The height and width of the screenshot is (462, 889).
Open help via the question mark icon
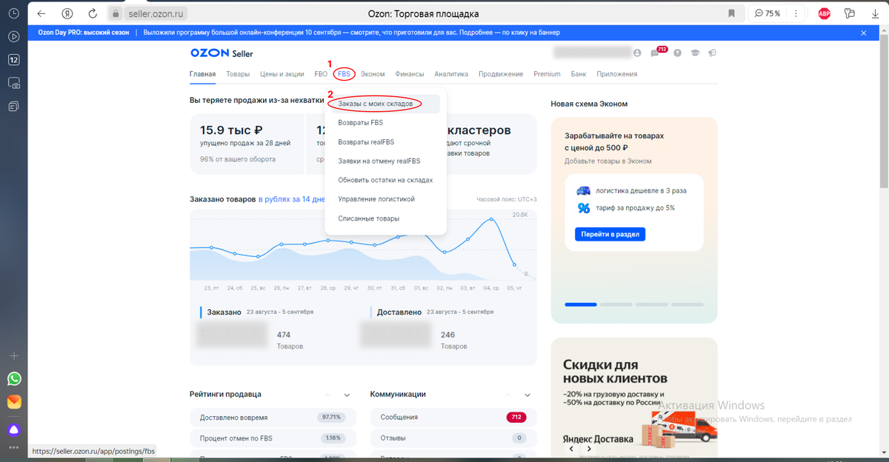coord(676,53)
